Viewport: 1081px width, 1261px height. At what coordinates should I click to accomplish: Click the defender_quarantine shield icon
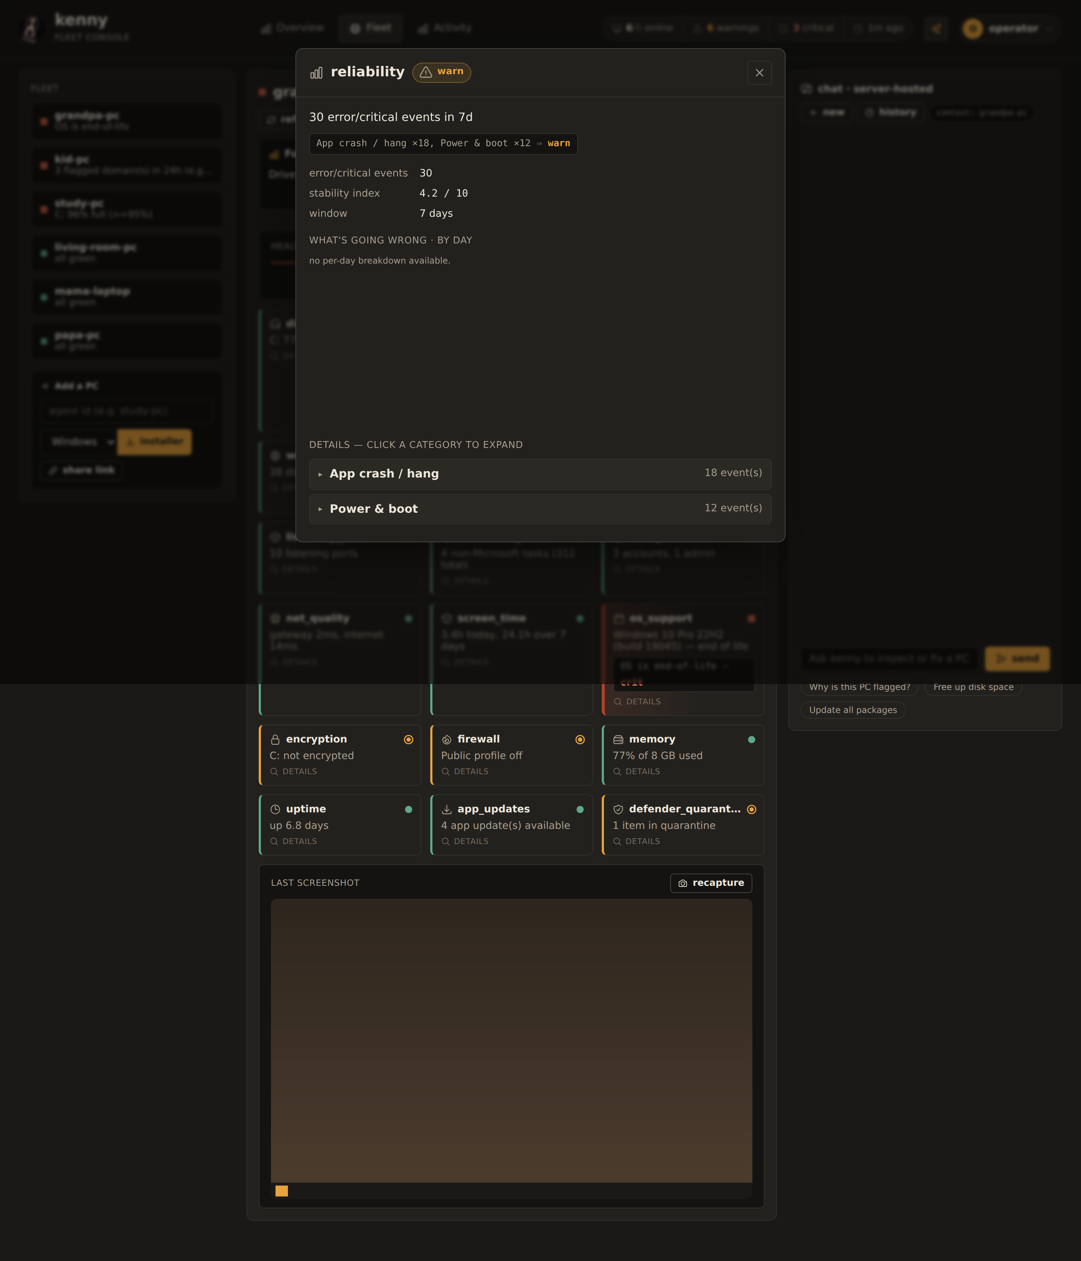click(x=618, y=809)
